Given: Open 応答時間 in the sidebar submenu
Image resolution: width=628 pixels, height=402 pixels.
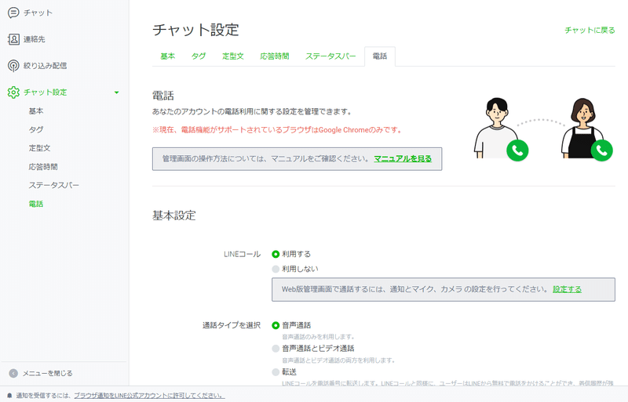Looking at the screenshot, I should (x=43, y=167).
